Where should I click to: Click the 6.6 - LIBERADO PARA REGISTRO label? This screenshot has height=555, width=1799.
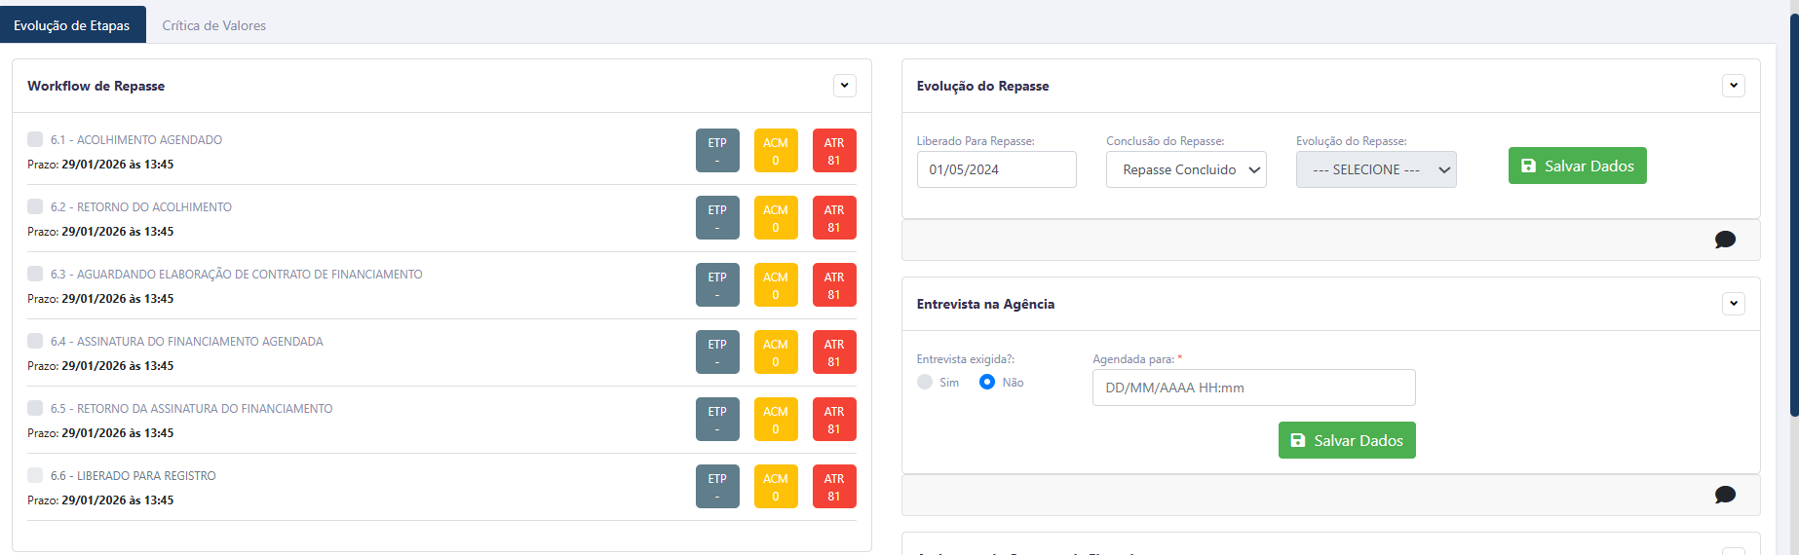tap(134, 476)
